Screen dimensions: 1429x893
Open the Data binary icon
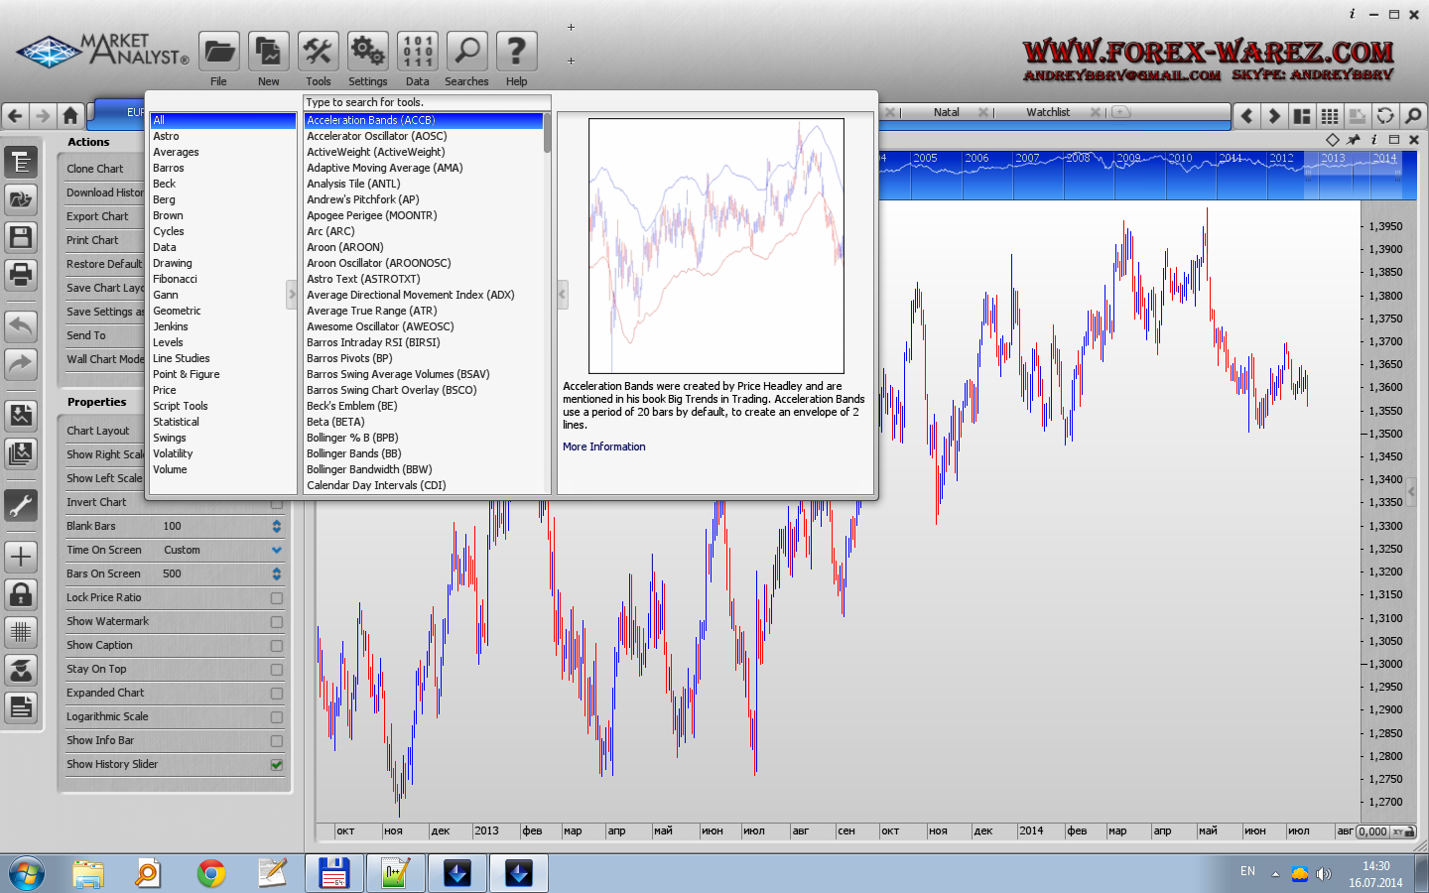tap(417, 52)
